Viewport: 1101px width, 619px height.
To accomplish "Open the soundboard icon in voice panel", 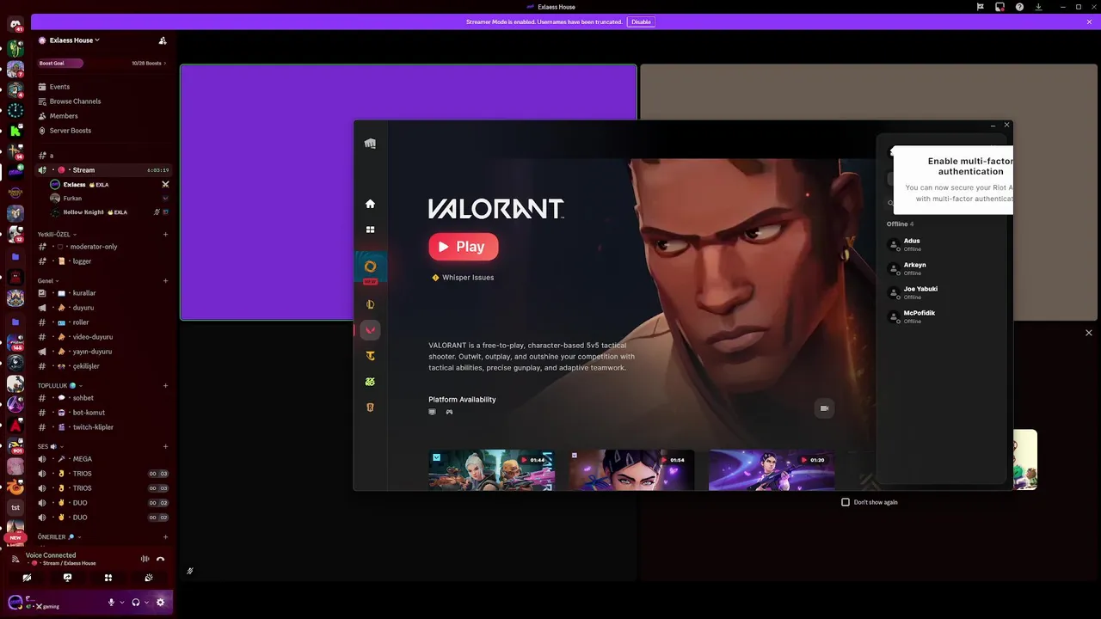I will [x=149, y=578].
